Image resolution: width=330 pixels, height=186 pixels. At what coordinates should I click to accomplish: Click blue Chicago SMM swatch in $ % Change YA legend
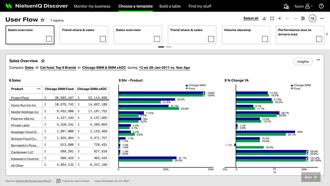pyautogui.click(x=292, y=86)
